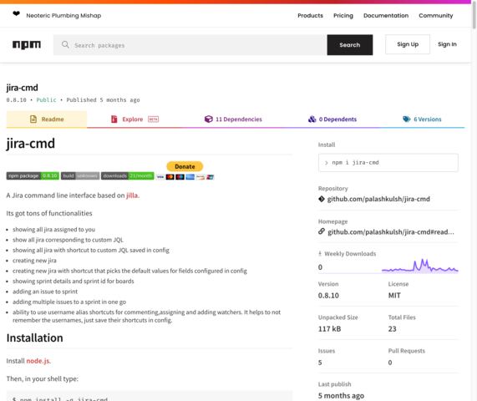Click the 117 kB unpacked size value

tap(329, 329)
